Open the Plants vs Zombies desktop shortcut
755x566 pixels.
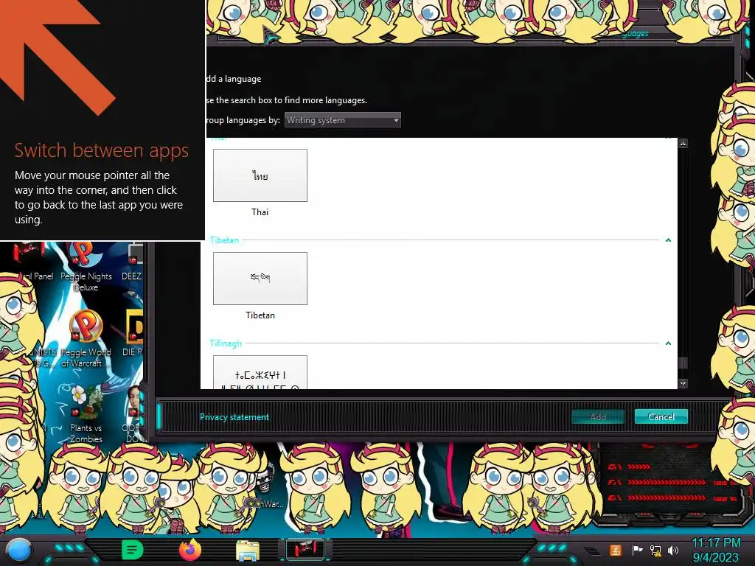click(x=86, y=413)
